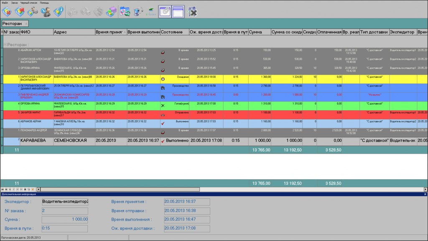Click the man in suit toolbar icon

pyautogui.click(x=46, y=11)
